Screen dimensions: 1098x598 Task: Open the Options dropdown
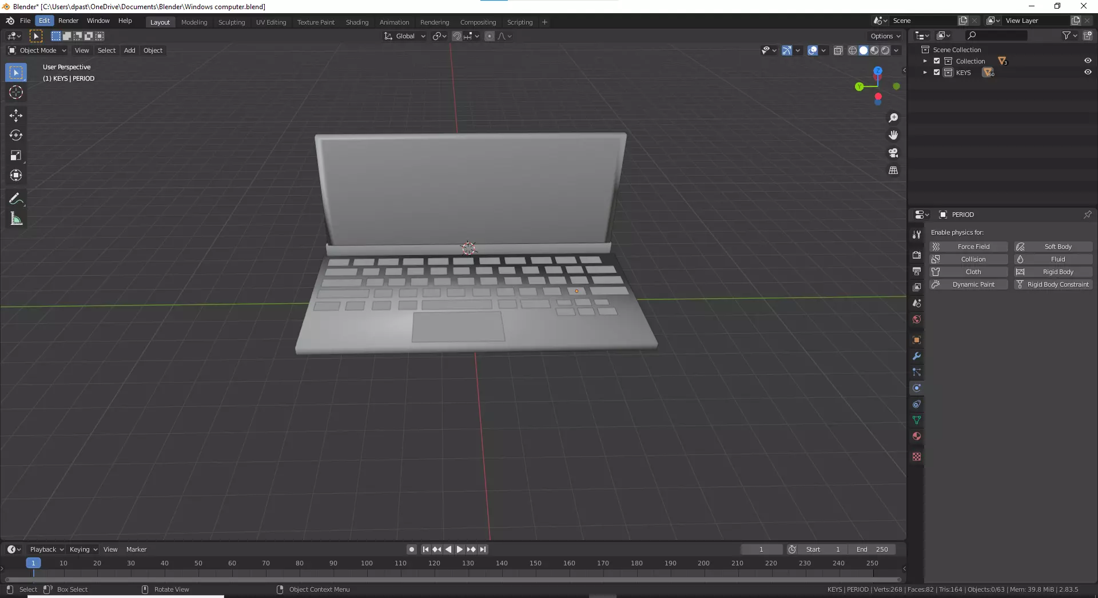click(x=885, y=36)
